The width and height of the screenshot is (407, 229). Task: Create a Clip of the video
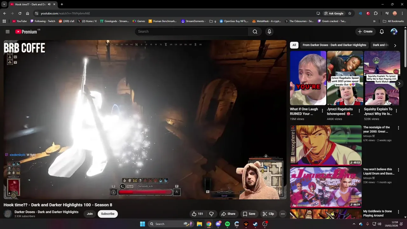(x=268, y=214)
